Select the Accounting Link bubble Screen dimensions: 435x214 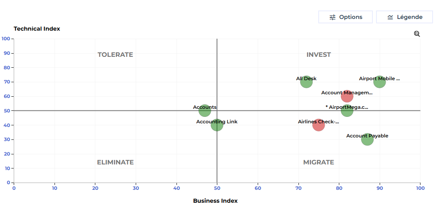point(217,125)
